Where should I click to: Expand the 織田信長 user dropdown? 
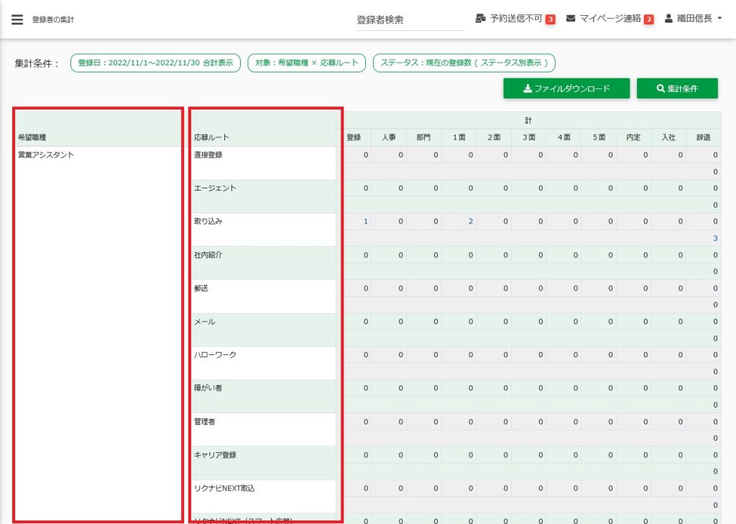699,19
